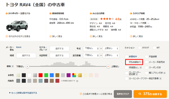Click the 4.0点 star rating
Image resolution: width=169 pixels, height=99 pixels.
(x=111, y=19)
